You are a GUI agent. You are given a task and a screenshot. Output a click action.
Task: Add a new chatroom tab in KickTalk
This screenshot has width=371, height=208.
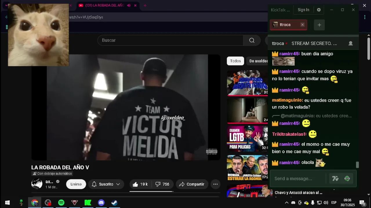[x=319, y=25]
